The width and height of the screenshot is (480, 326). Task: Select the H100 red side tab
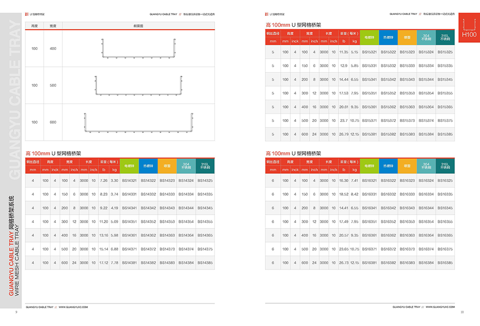(x=469, y=35)
